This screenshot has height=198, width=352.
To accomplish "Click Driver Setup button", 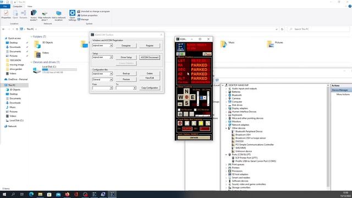I will pos(126,57).
